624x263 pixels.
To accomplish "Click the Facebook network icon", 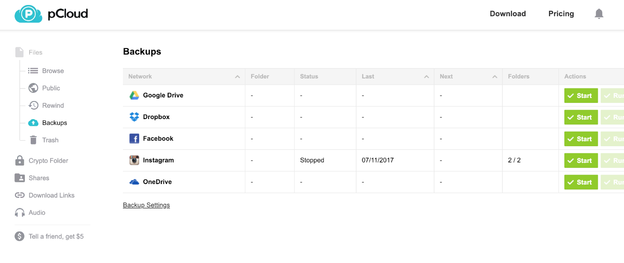I will [134, 138].
